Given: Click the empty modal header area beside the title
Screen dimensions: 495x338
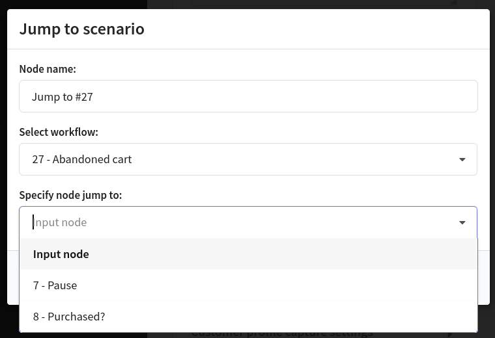Looking at the screenshot, I should tap(316, 29).
